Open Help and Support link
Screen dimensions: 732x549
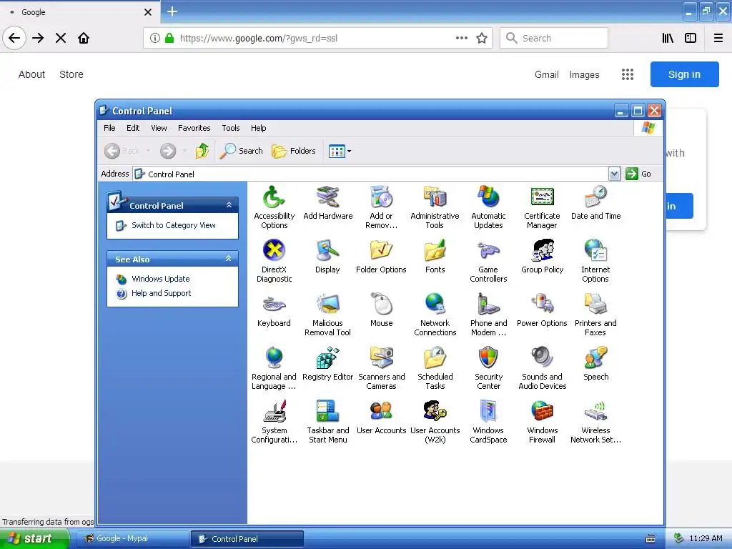(x=161, y=293)
